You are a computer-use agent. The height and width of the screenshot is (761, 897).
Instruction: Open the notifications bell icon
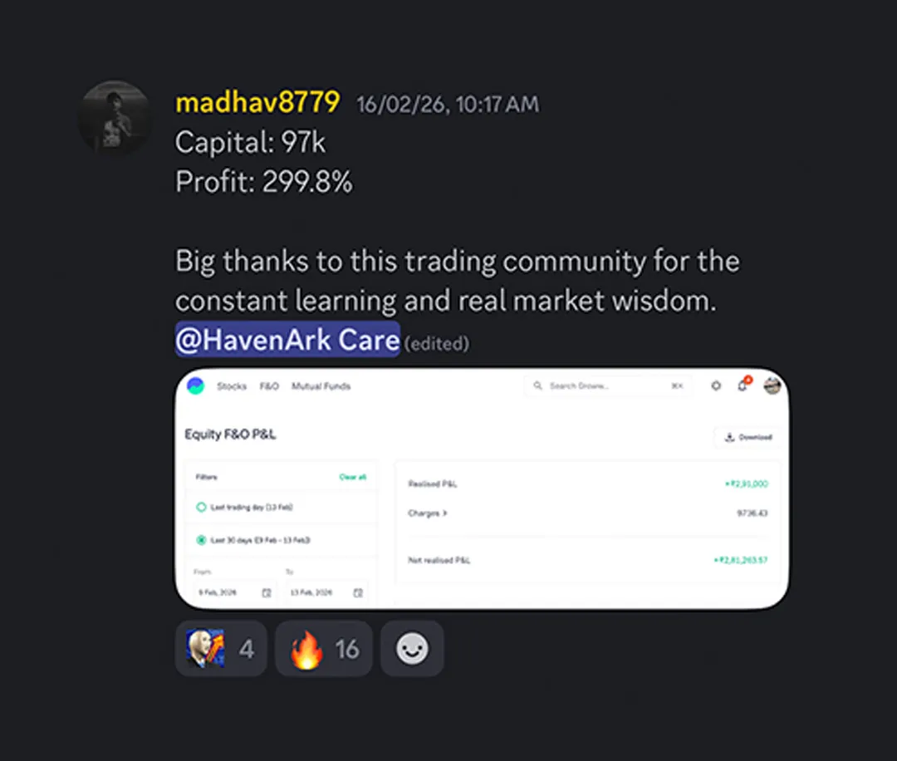coord(743,385)
